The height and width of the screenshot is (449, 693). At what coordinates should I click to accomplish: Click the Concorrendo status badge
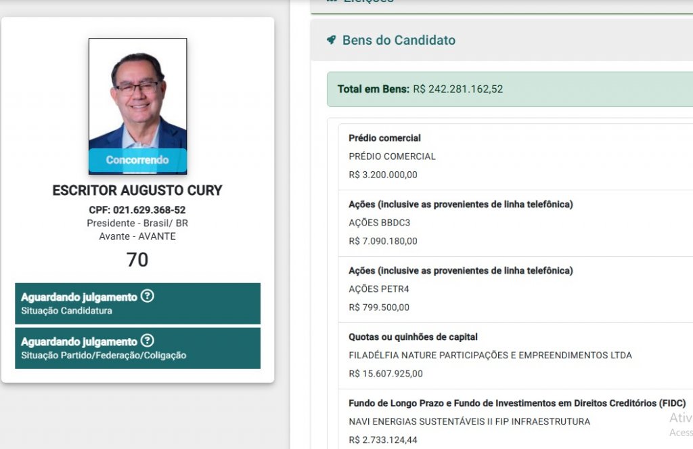(x=137, y=160)
